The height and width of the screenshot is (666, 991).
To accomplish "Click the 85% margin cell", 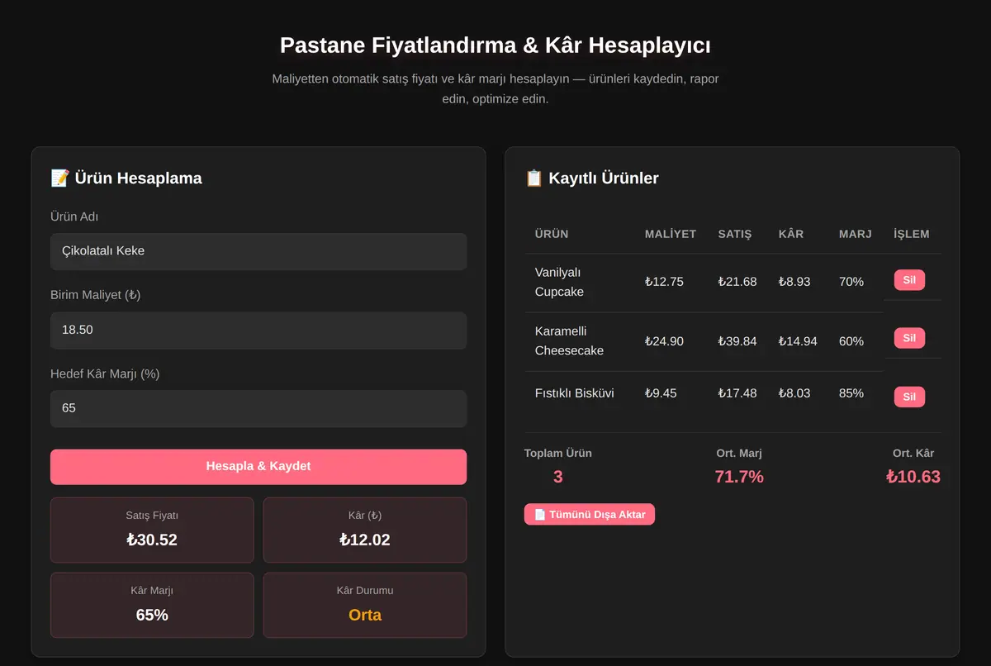I will (x=851, y=393).
